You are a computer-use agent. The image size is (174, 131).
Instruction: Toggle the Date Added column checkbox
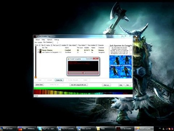tap(67, 45)
